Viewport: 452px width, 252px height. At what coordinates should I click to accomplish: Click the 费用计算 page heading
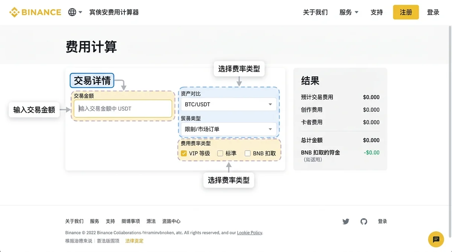click(91, 47)
